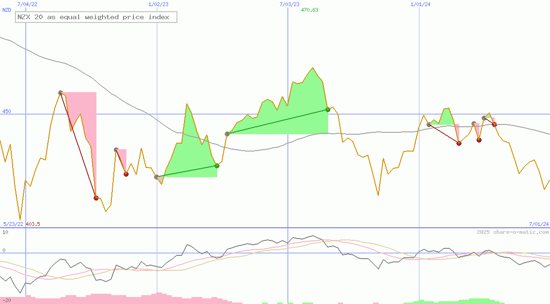Click green exit marker on the 450 line
This screenshot has width=550, height=304.
coord(328,110)
